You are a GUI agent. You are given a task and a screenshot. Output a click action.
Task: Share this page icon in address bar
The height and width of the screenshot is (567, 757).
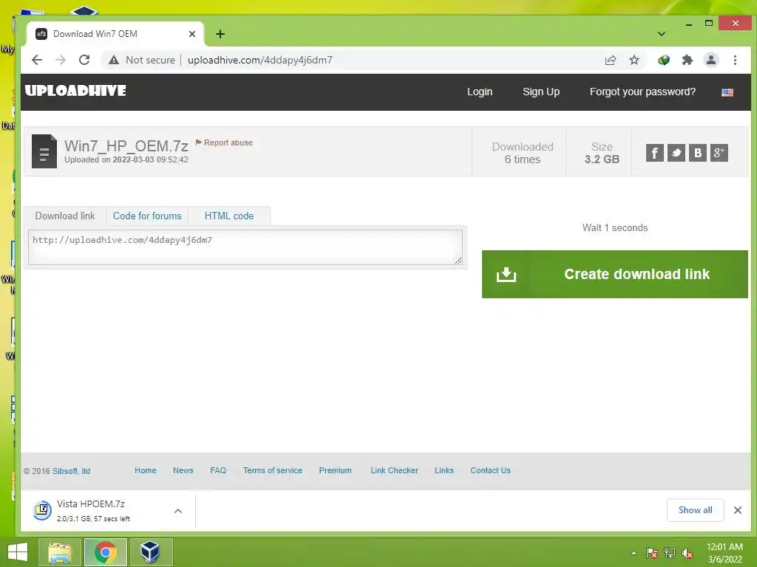tap(610, 60)
